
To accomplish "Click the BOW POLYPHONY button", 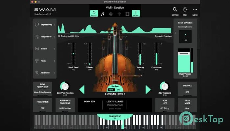I will click(x=42, y=88).
